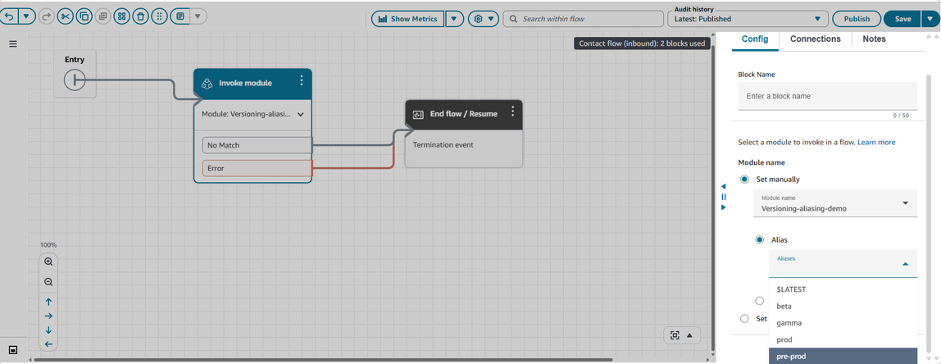Cut selection with scissors icon

point(65,16)
